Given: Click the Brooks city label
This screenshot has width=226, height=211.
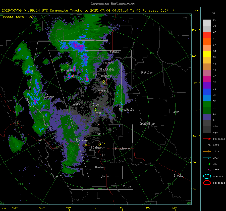Looking at the screenshot, I should (179, 176).
